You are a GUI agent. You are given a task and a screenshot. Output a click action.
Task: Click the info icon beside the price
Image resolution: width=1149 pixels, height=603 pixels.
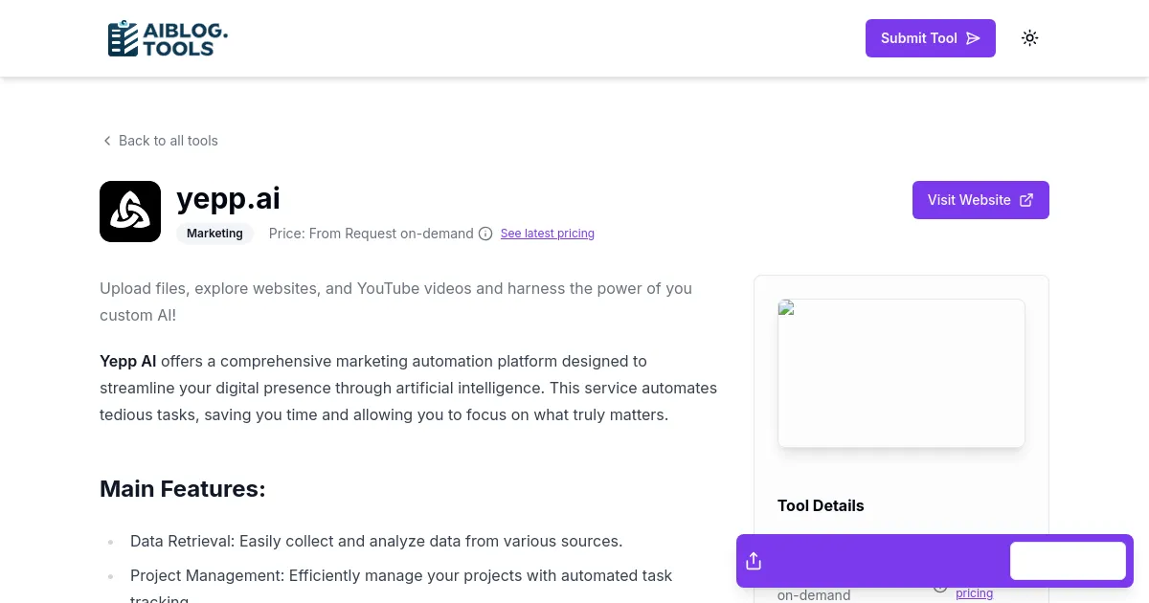click(485, 234)
